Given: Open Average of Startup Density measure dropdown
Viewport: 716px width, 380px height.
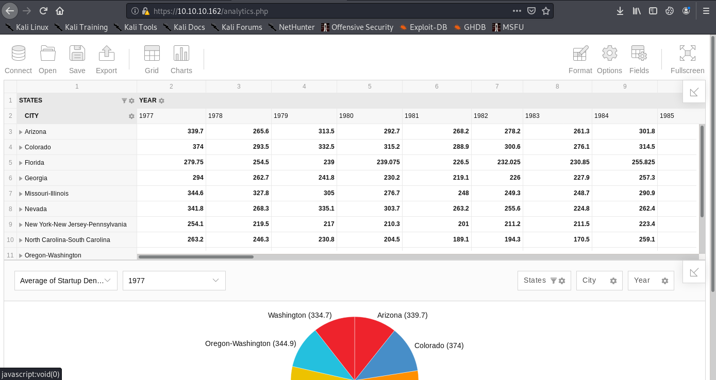Looking at the screenshot, I should [x=66, y=281].
